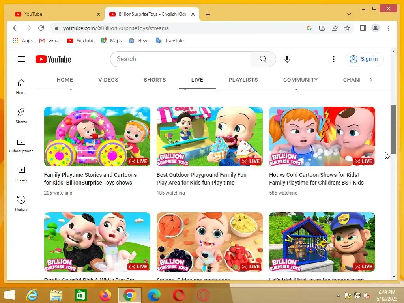The width and height of the screenshot is (404, 303).
Task: Click the Google icon in the address bar
Action: 309,28
